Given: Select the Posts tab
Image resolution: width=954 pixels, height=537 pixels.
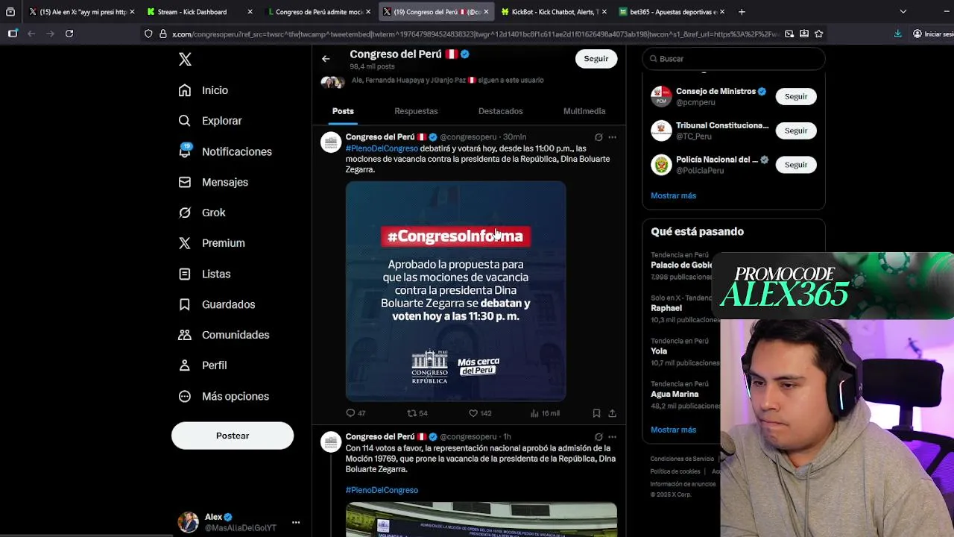Looking at the screenshot, I should (343, 111).
